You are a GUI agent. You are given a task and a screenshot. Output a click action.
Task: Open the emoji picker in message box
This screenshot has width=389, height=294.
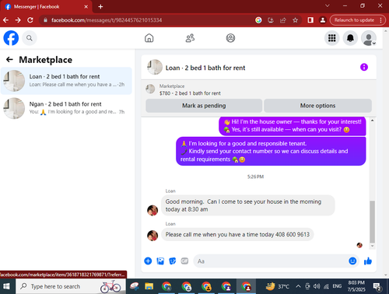[352, 261]
